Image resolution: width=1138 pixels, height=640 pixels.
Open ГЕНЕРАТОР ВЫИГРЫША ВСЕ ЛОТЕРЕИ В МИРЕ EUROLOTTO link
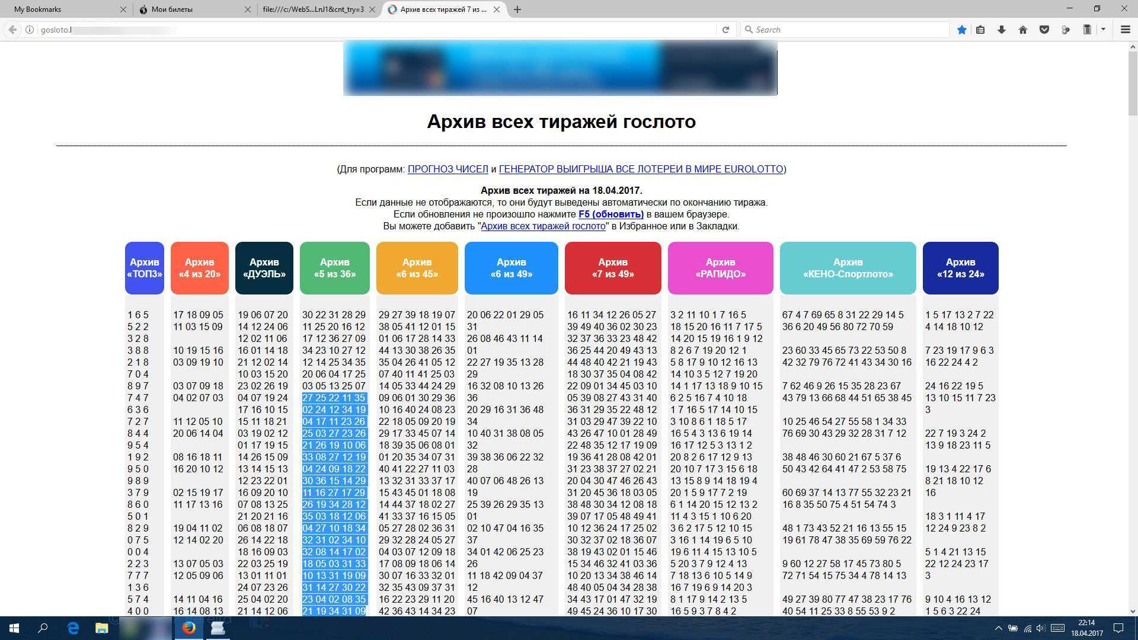click(641, 169)
